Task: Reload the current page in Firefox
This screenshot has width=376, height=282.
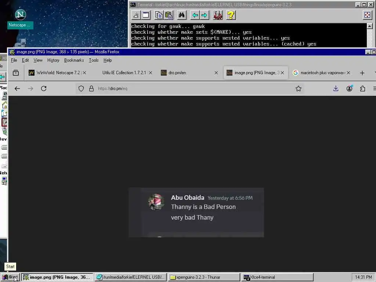Action: tap(44, 89)
